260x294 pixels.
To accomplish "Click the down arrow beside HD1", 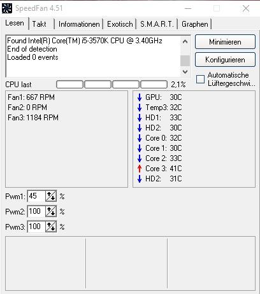I will (140, 118).
